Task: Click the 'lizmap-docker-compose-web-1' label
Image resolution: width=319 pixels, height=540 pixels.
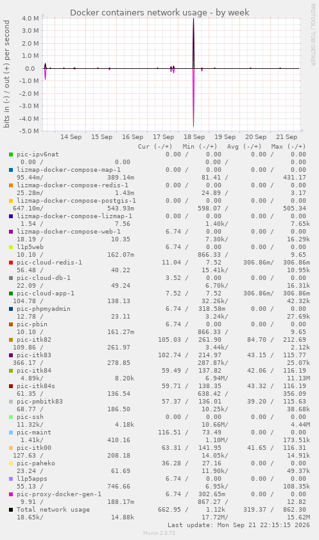Action: tap(69, 232)
